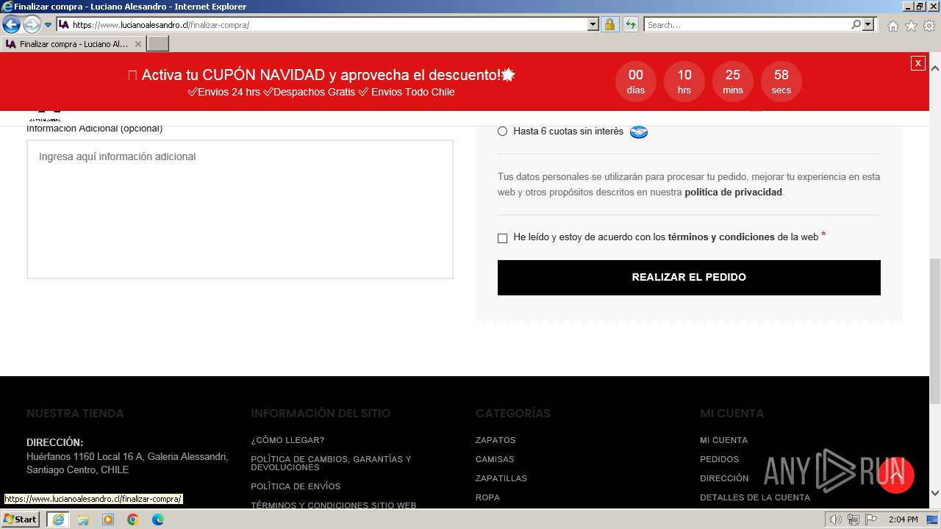The image size is (941, 529).
Task: Open the MI CUENTA footer link
Action: (x=723, y=440)
